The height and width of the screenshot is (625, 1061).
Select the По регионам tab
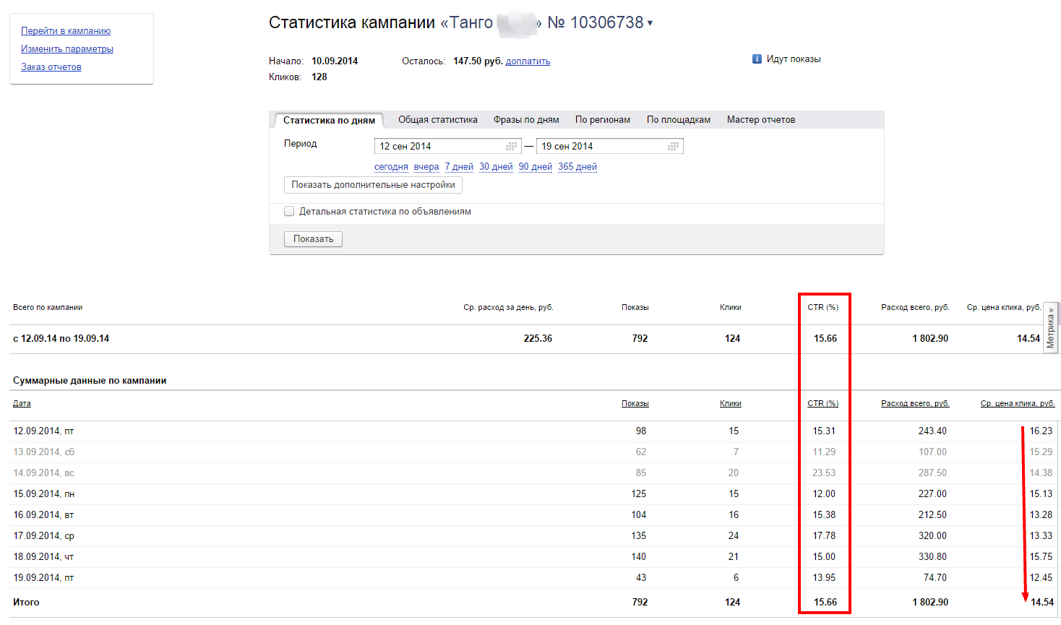603,120
